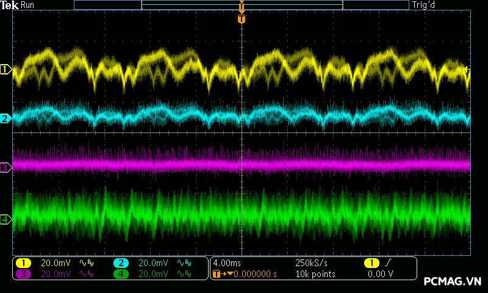Select the green channel 4 badge in readout

[121, 274]
